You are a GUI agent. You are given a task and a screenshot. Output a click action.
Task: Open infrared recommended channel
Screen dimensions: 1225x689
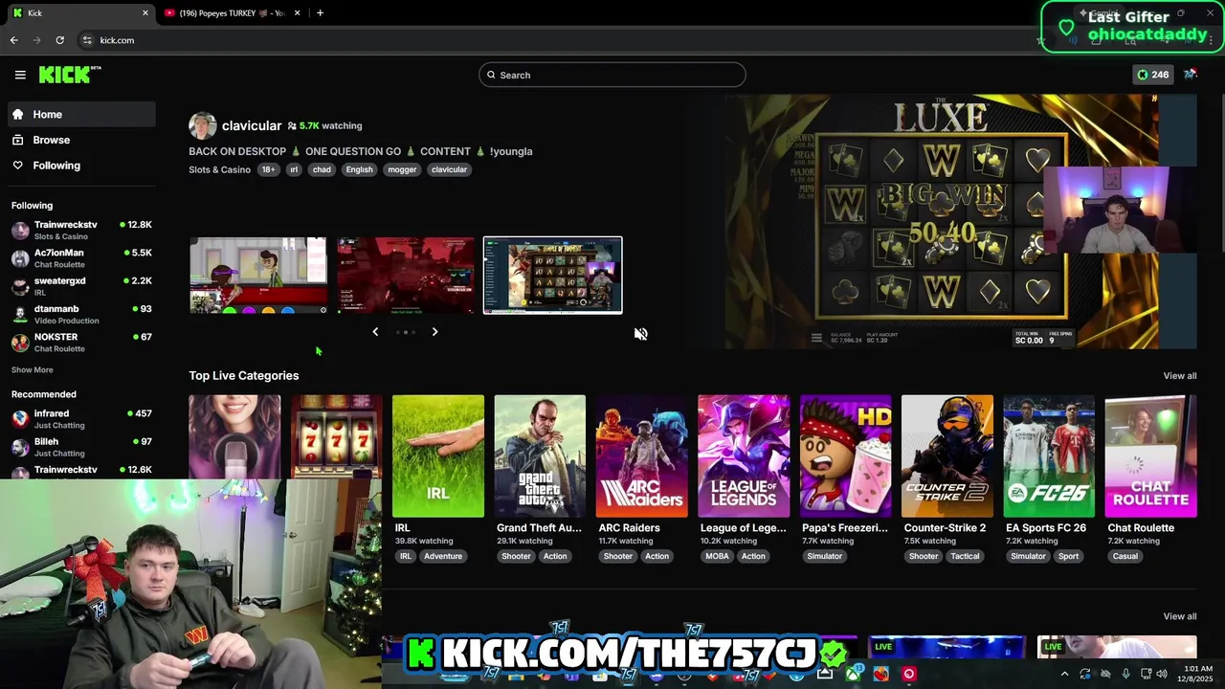(x=81, y=418)
